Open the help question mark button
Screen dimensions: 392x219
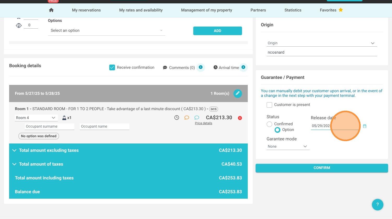(377, 204)
